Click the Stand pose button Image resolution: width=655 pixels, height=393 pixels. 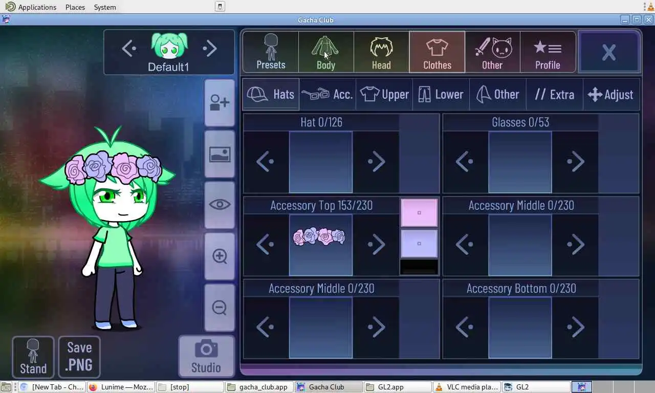(x=33, y=357)
